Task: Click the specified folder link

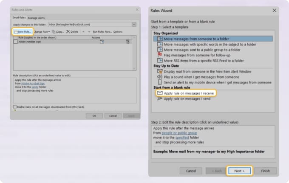Action: (x=182, y=138)
